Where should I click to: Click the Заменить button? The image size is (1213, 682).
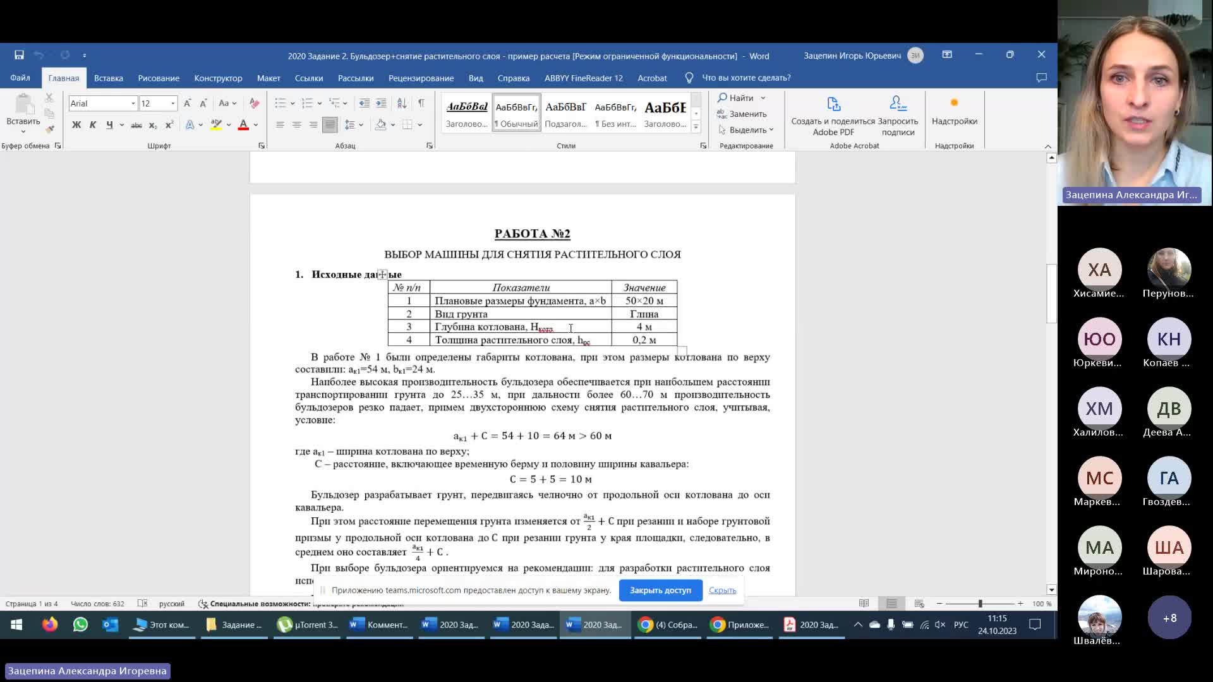coord(742,114)
